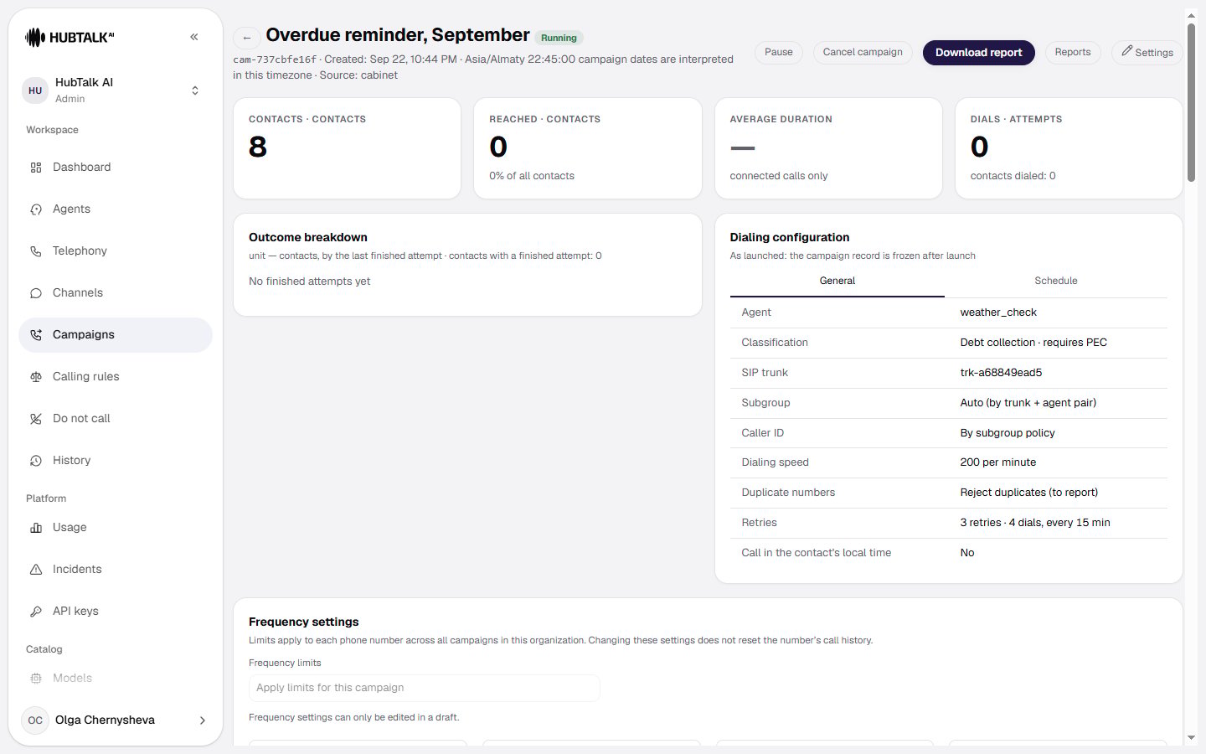This screenshot has width=1206, height=754.
Task: Click 'Reject duplicates (to report)' value
Action: tap(1029, 493)
